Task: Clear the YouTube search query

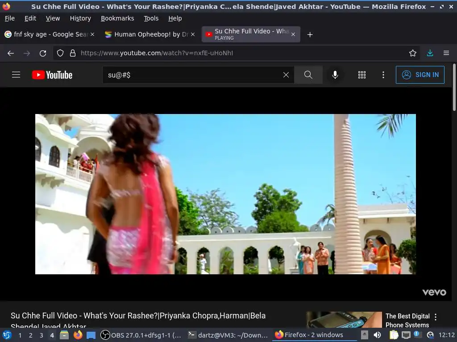Action: [286, 75]
